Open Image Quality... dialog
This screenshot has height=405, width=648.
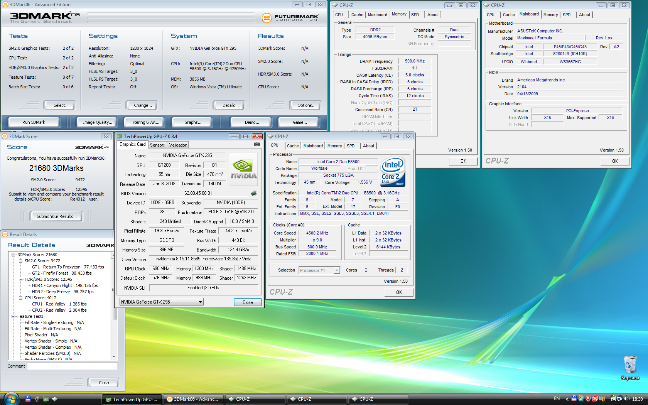pos(98,122)
